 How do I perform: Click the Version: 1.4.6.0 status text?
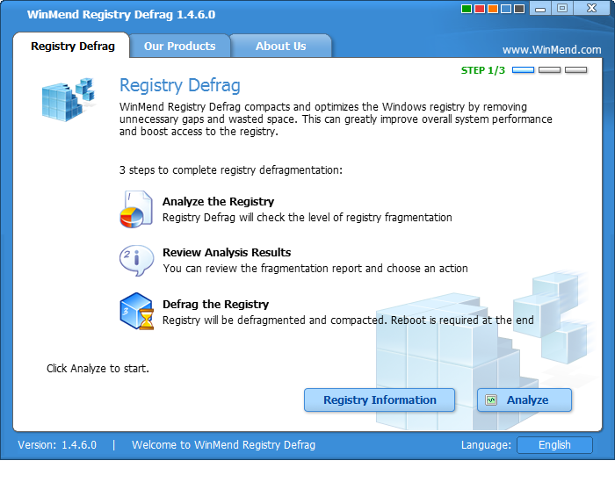pos(57,445)
